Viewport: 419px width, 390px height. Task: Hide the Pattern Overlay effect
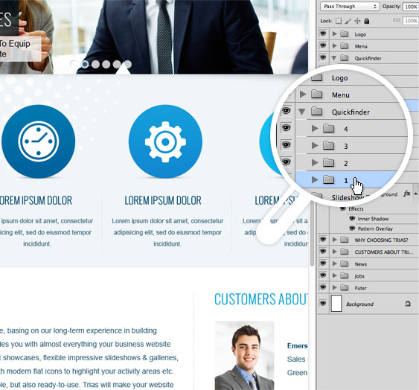pos(352,228)
